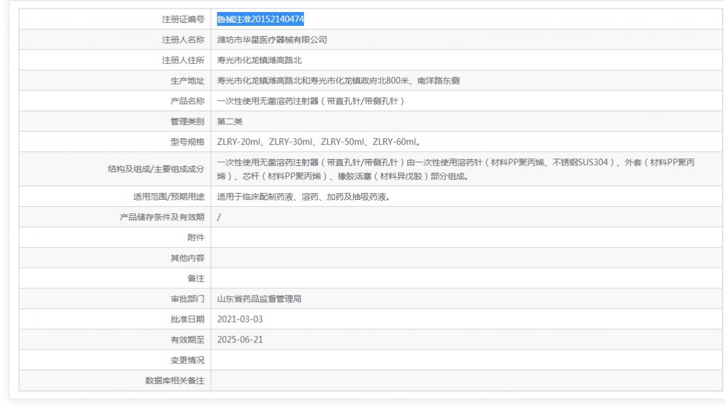Click the management category value 第二类
This screenshot has height=407, width=725.
(230, 122)
